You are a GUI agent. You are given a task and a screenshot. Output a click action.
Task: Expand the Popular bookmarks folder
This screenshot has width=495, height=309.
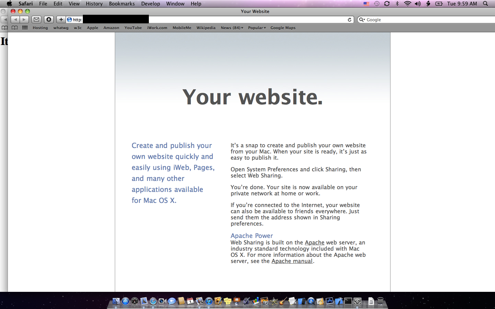tap(257, 28)
